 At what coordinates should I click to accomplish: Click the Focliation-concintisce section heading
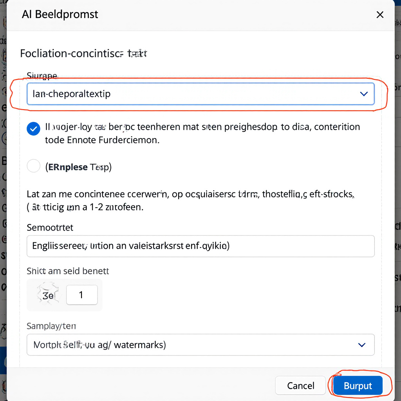click(83, 53)
